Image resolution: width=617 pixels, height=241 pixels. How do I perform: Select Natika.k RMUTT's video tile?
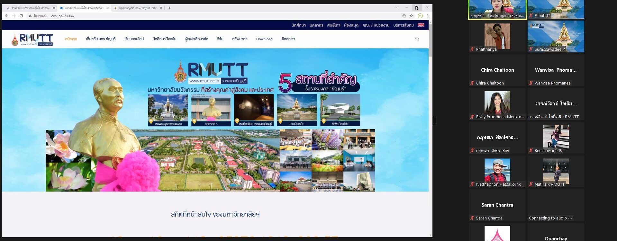pos(556,171)
